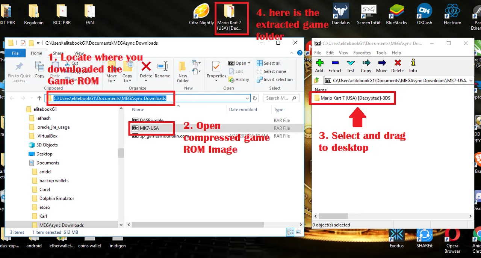
Task: Refresh the Explorer address bar location
Action: [255, 98]
